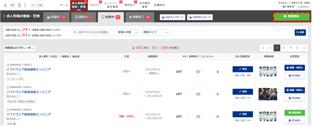Open listing image thumbnail for WID 25812
The width and height of the screenshot is (313, 127).
tap(268, 72)
